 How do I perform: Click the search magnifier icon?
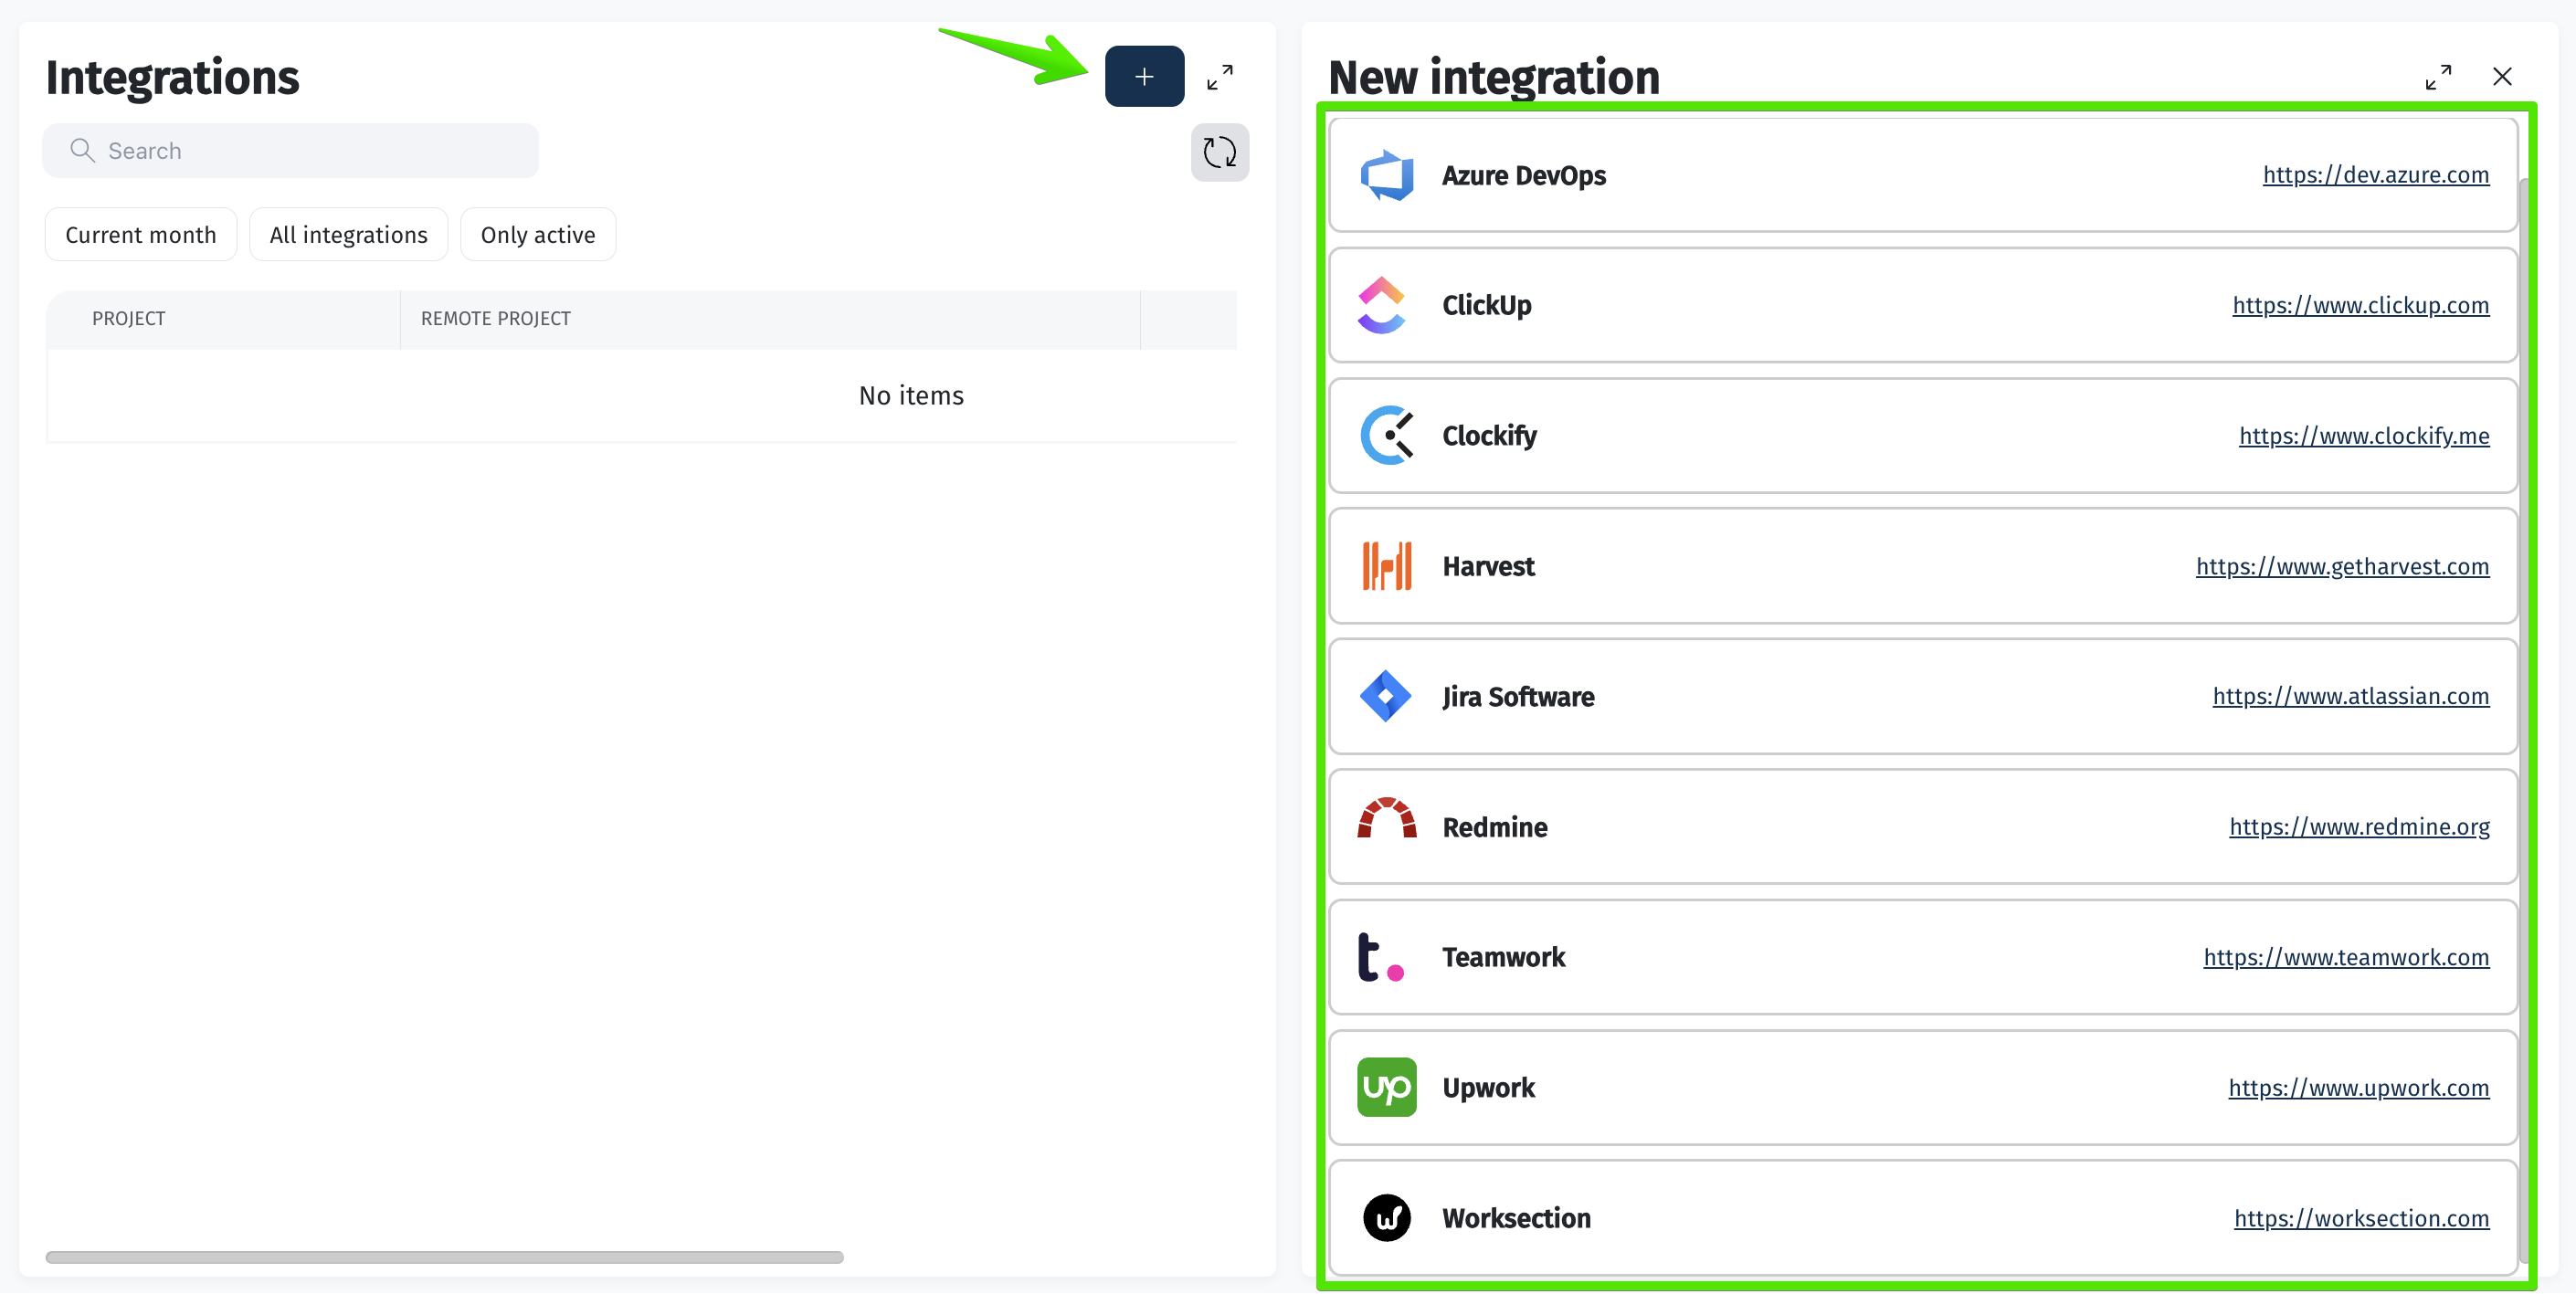click(x=82, y=151)
